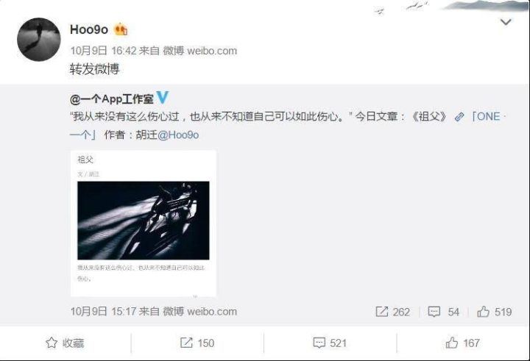Like this weibo with 167 likes

coord(462,343)
